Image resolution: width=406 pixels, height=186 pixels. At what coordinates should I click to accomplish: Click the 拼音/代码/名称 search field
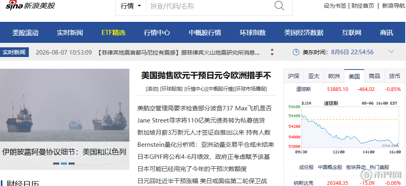210,6
